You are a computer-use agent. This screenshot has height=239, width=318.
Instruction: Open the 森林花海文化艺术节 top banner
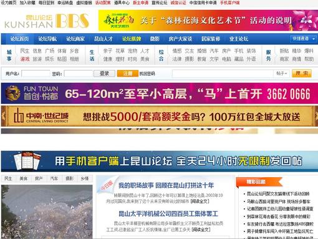[208, 21]
